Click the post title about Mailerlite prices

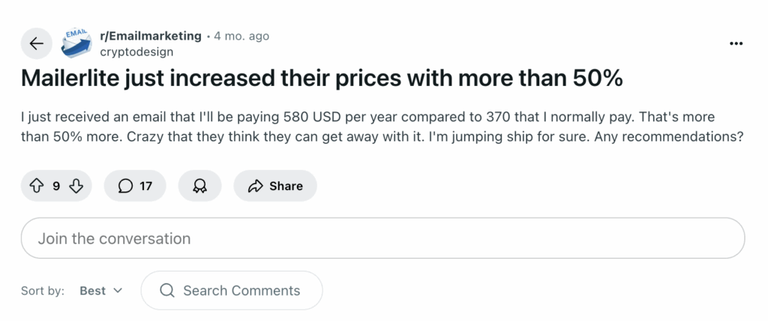click(321, 79)
